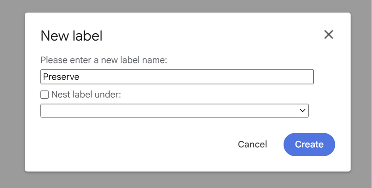Create the Preserve label

(309, 144)
